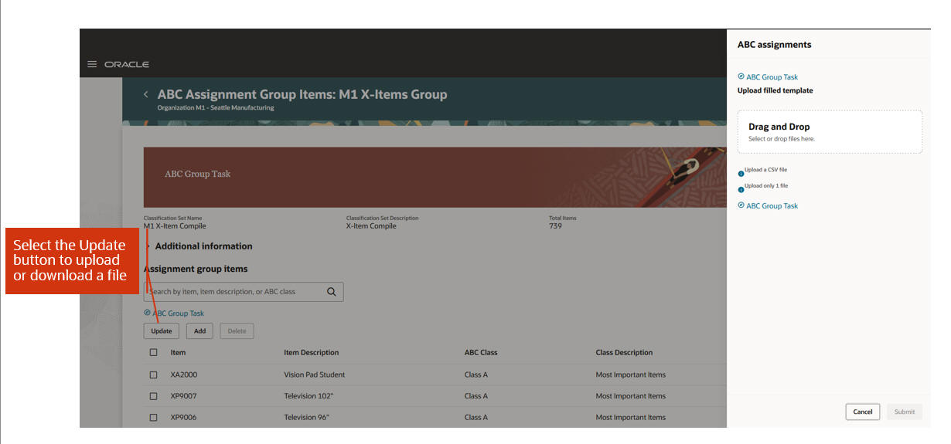This screenshot has width=951, height=444.
Task: Click Submit in the ABC assignments panel
Action: click(905, 412)
